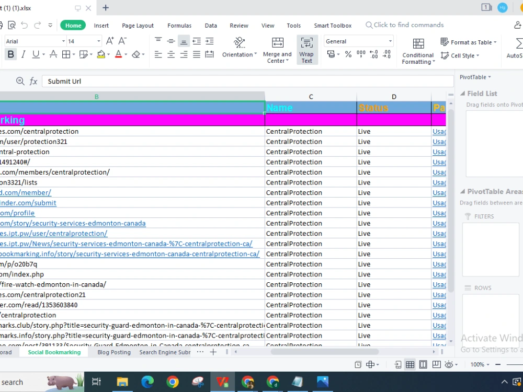Open File Explorer from taskbar
The image size is (523, 392).
pyautogui.click(x=122, y=382)
